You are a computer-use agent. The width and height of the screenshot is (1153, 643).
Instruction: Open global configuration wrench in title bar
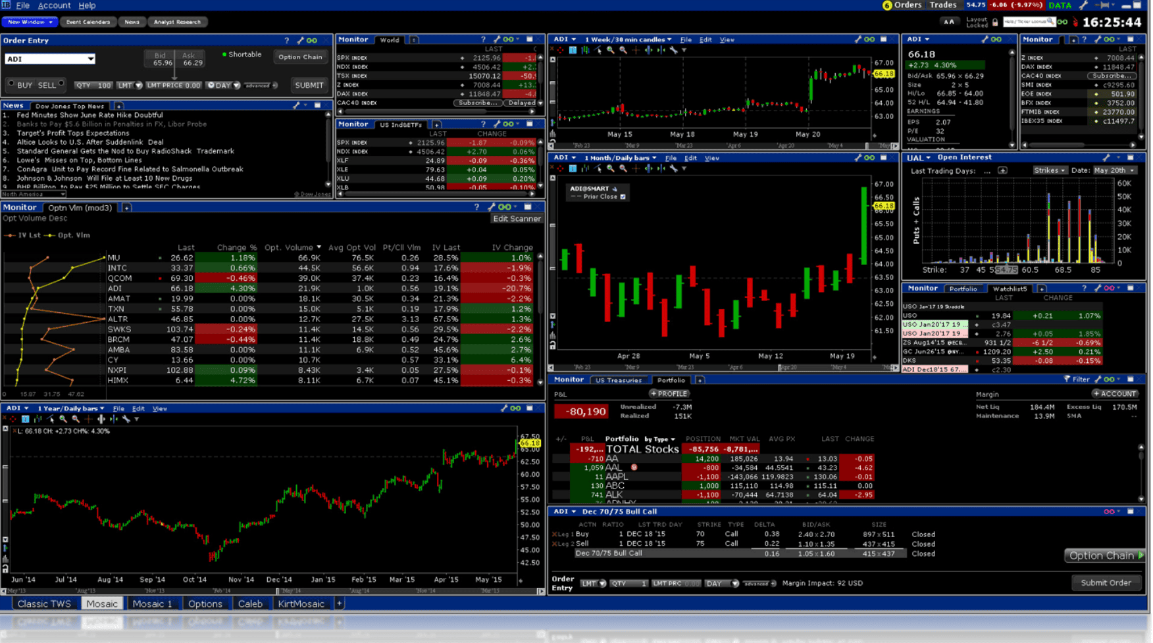pyautogui.click(x=1083, y=5)
